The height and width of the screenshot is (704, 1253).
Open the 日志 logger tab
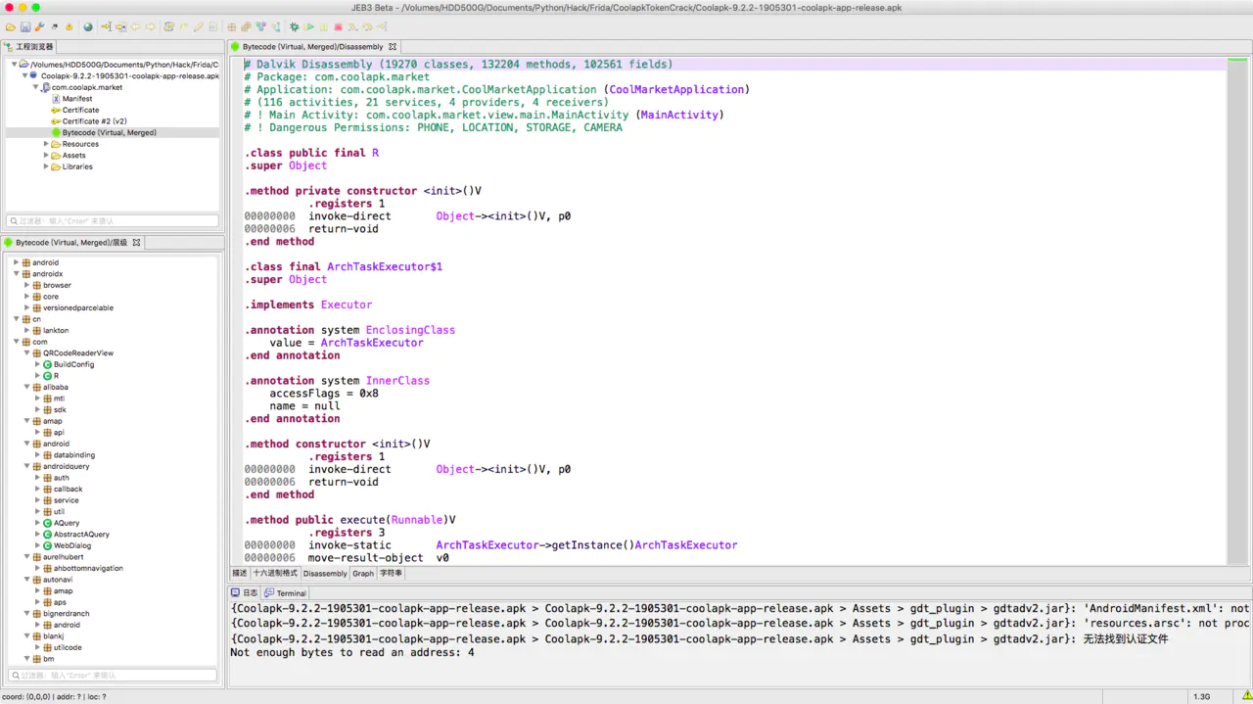point(245,593)
